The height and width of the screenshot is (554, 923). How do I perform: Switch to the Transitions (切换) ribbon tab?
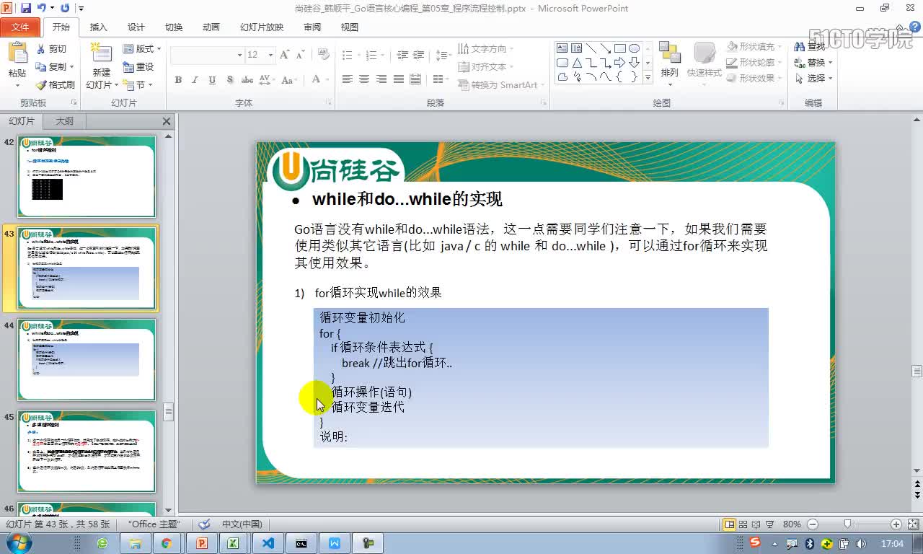174,27
